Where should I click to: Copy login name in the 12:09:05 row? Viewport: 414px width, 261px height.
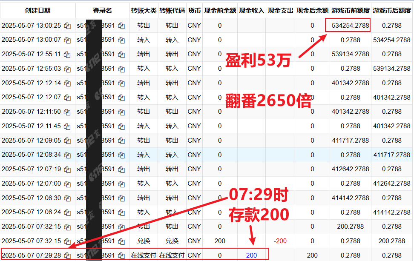click(121, 141)
